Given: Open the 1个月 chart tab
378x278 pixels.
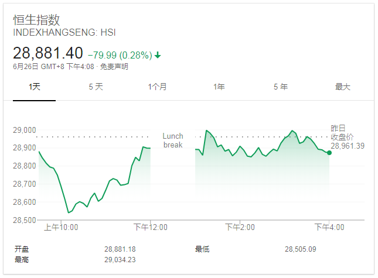Looking at the screenshot, I should [x=157, y=87].
